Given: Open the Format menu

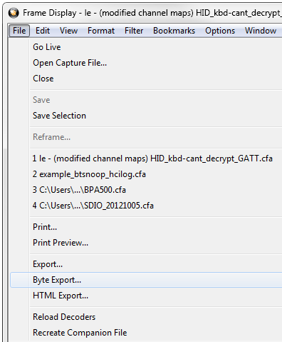Looking at the screenshot, I should tap(101, 31).
